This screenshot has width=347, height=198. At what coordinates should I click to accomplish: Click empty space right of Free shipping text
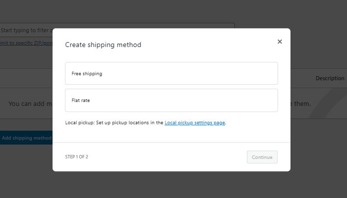[198, 73]
